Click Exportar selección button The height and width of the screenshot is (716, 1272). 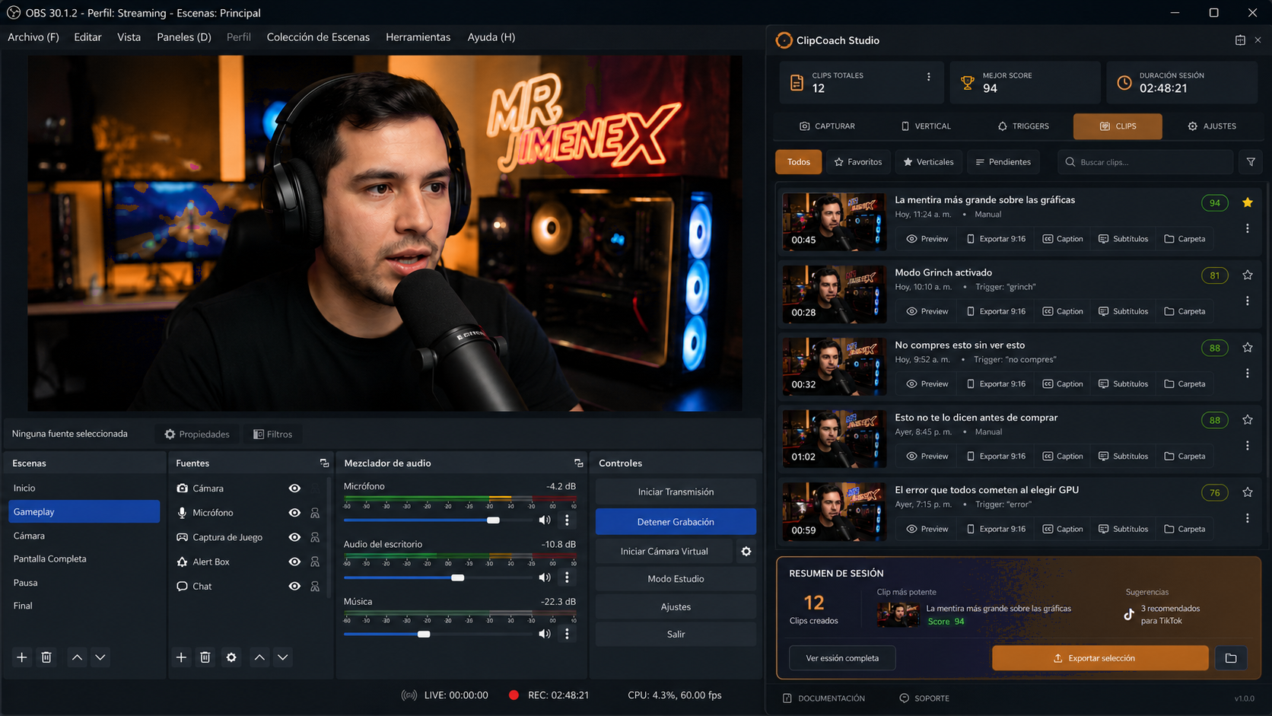(x=1100, y=658)
